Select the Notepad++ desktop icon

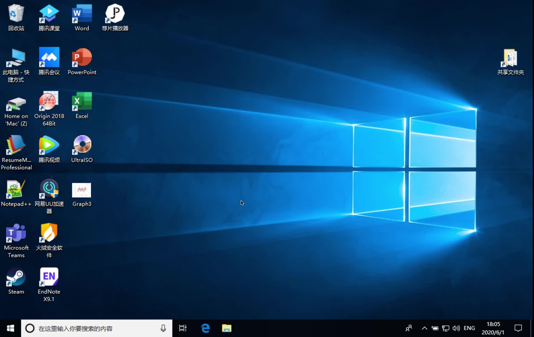(x=16, y=193)
